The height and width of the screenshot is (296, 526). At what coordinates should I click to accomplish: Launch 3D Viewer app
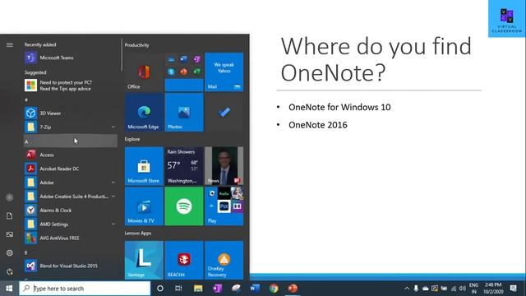click(71, 113)
